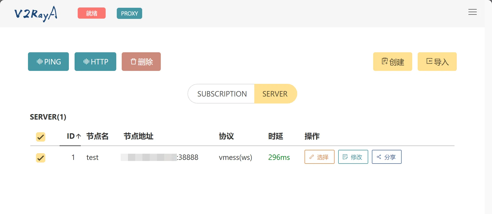Delete selected servers with trash button
The width and height of the screenshot is (492, 214).
(x=141, y=62)
